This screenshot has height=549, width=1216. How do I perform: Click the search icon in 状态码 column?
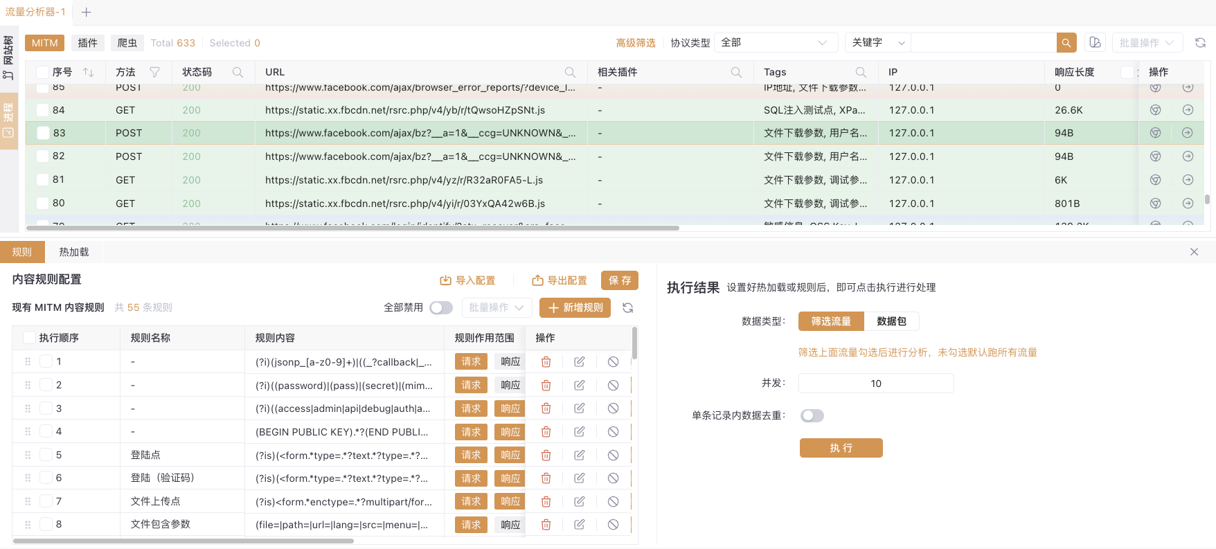[238, 72]
